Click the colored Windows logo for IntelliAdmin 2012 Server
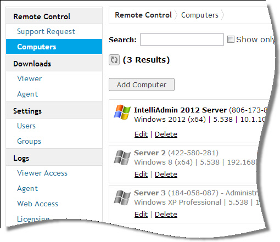This screenshot has height=242, width=280. click(x=122, y=112)
